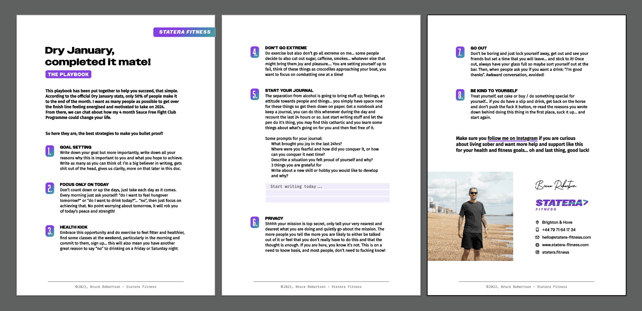
Task: Click the Bruce Robertson signature
Action: [556, 184]
